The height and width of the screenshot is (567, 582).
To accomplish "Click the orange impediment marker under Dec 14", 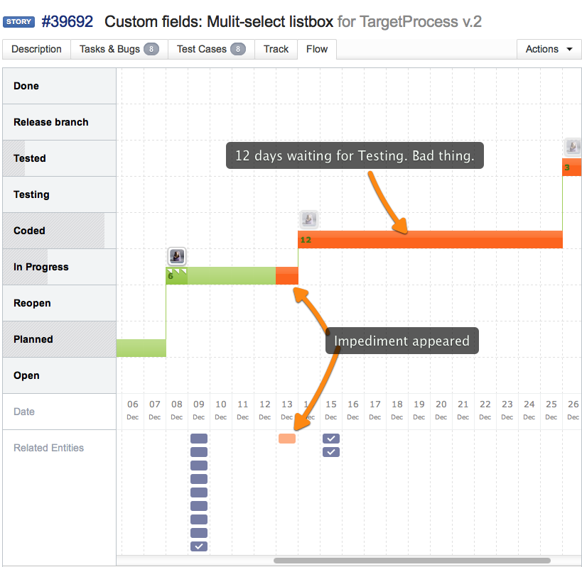I will 287,439.
